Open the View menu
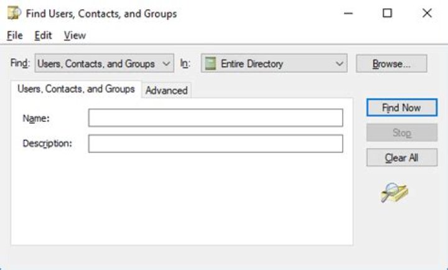448x270 pixels. pyautogui.click(x=75, y=35)
